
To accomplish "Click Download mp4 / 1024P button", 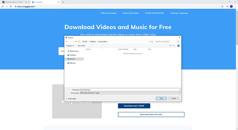I will (134, 106).
